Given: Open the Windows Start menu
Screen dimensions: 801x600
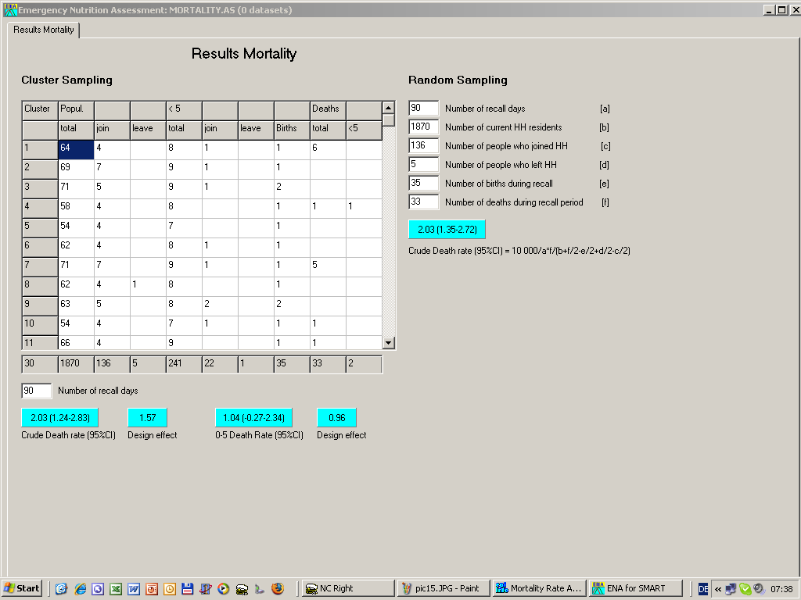Looking at the screenshot, I should coord(23,588).
